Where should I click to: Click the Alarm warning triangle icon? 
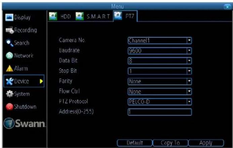point(9,68)
